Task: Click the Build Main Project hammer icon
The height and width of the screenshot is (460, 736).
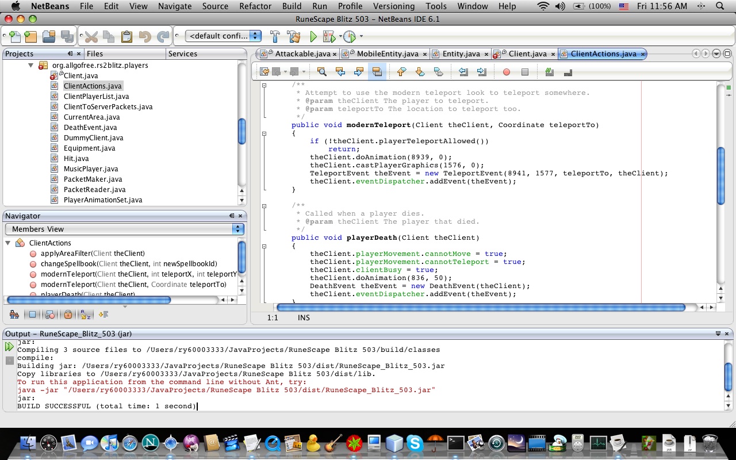Action: (275, 37)
